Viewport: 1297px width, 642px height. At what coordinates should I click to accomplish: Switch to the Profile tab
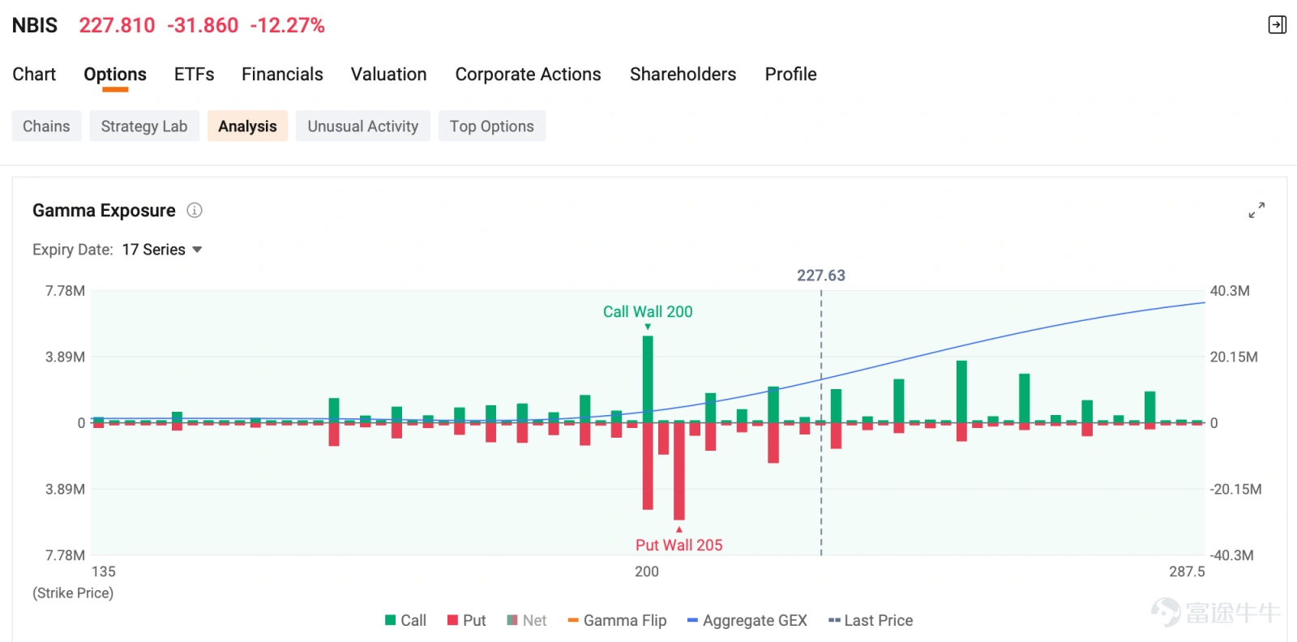click(790, 75)
